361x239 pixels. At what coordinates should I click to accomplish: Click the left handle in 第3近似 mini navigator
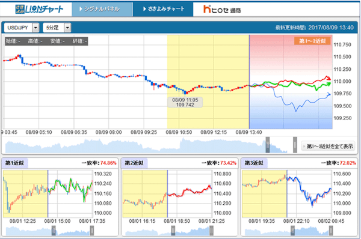point(292,231)
